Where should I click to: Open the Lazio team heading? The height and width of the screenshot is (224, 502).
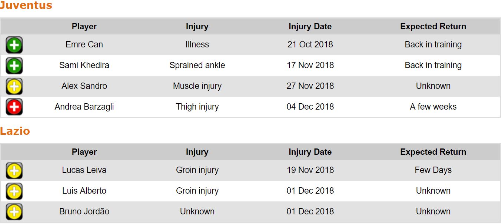pyautogui.click(x=15, y=131)
